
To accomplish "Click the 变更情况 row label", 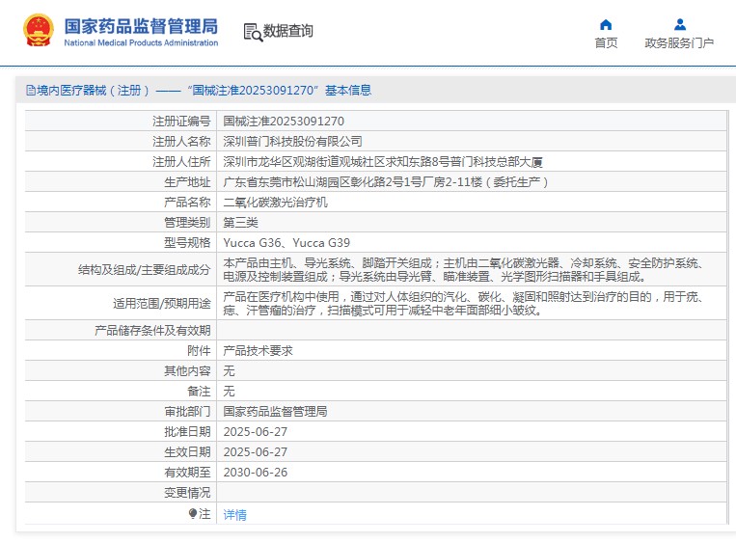I will tap(187, 492).
